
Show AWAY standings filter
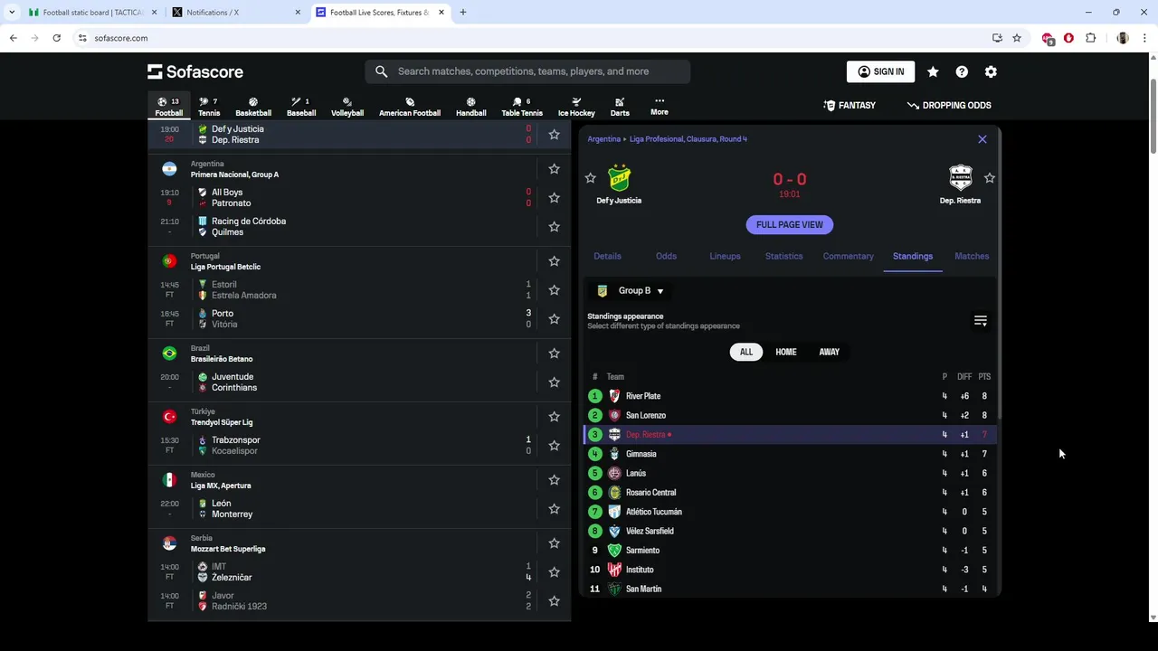(830, 352)
